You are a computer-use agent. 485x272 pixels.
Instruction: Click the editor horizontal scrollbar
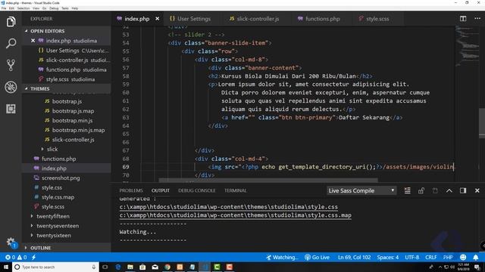tap(268, 180)
